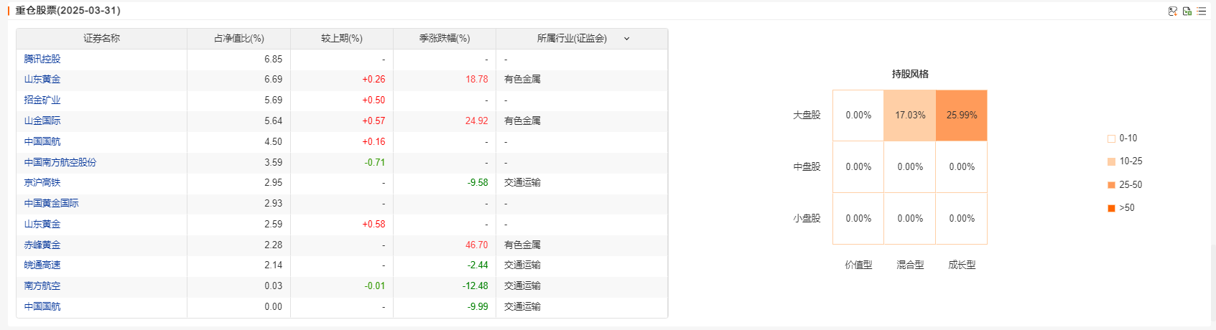Screen dimensions: 1216x330
Task: Click the -2.44 value for 皖通高速
Action: pos(478,265)
